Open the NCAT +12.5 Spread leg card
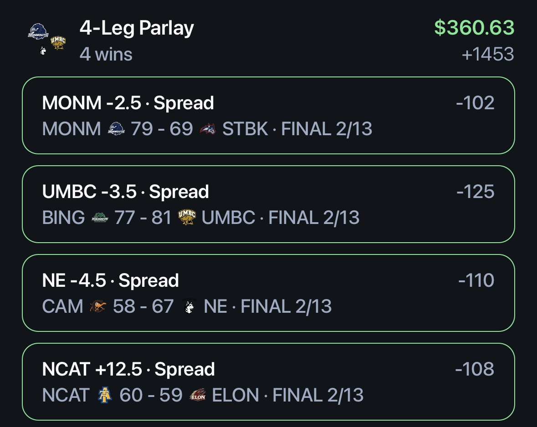The width and height of the screenshot is (537, 427). 269,381
